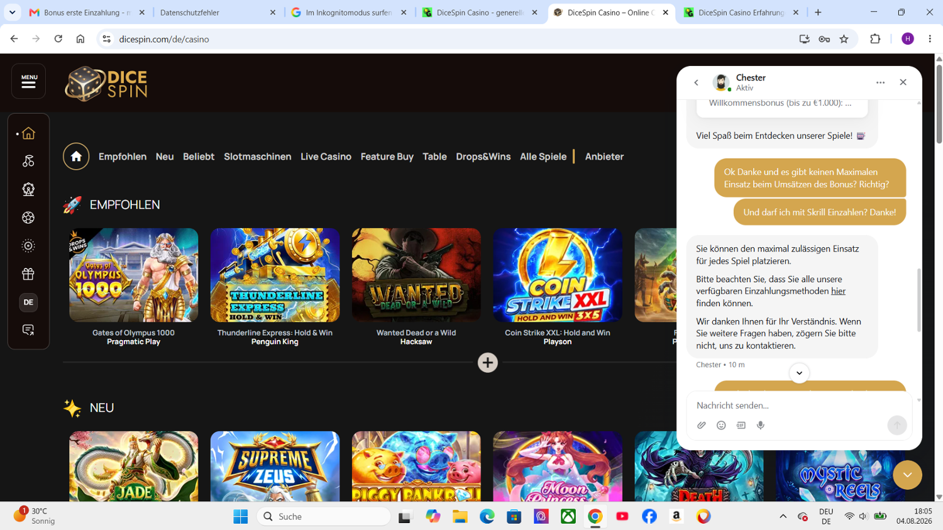The width and height of the screenshot is (943, 530).
Task: Open the sidebar live chat icon
Action: point(28,330)
